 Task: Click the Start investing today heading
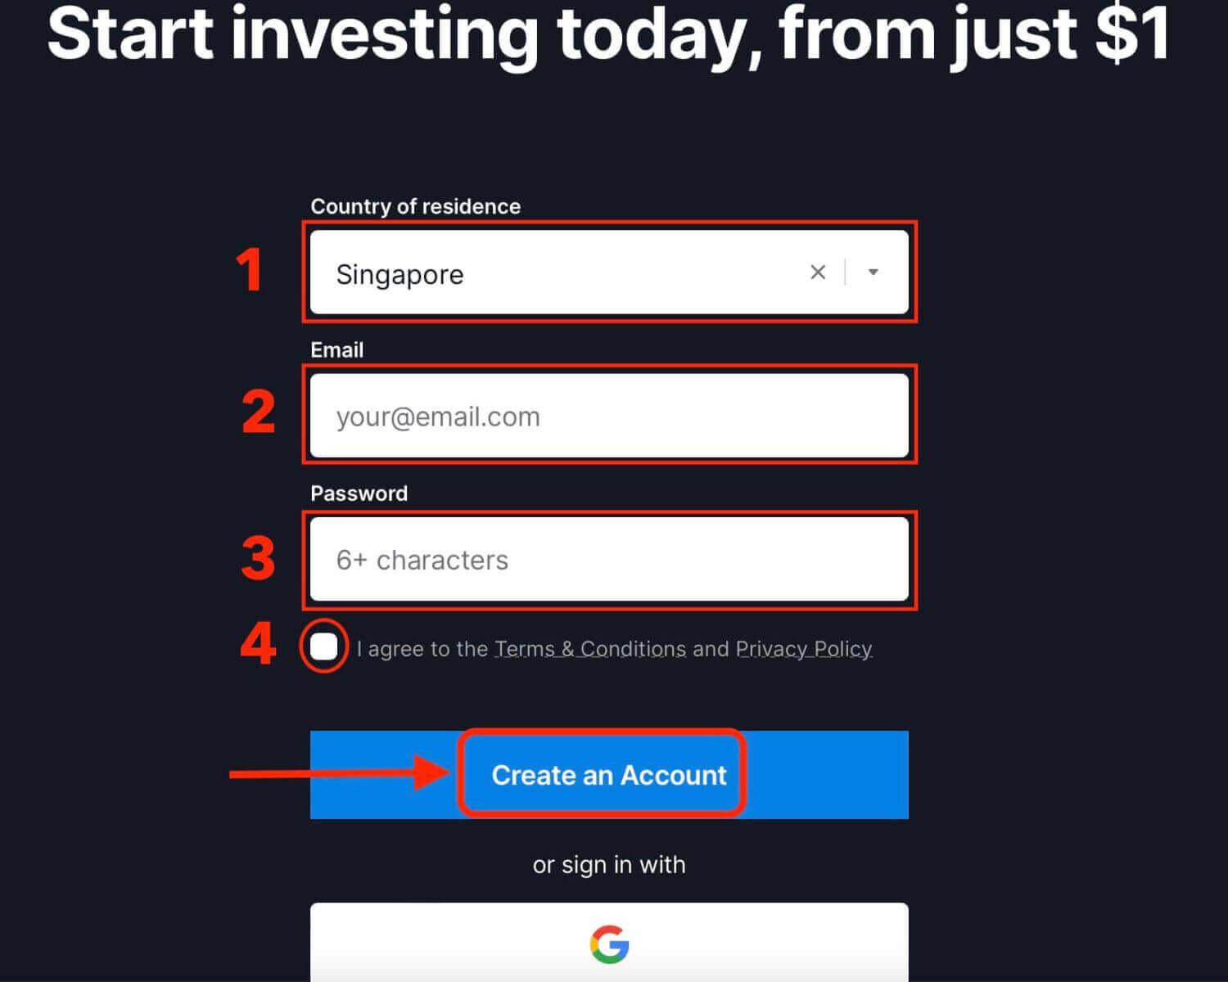point(609,34)
